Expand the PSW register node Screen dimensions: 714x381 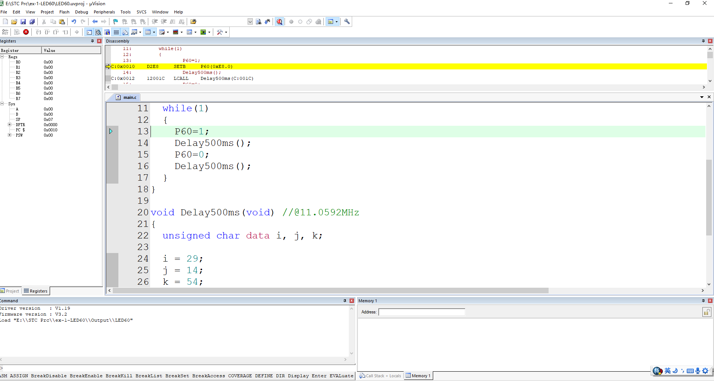click(9, 135)
